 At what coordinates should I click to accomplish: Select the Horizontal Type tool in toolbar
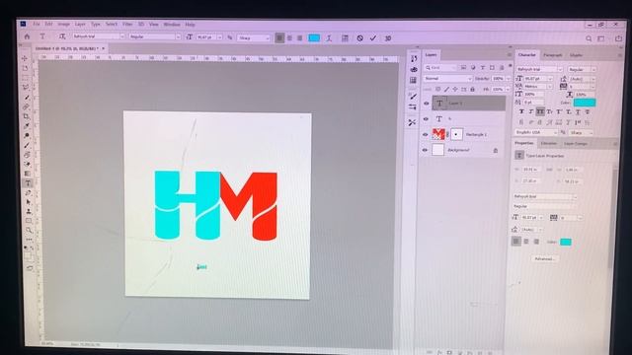coord(28,183)
